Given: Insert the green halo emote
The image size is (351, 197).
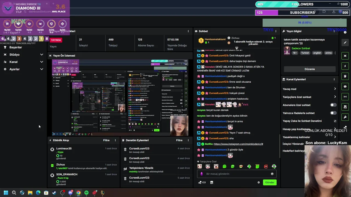Looking at the screenshot, I should 257,166.
